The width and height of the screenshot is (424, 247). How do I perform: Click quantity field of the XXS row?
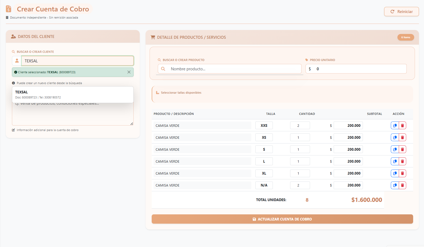click(x=300, y=125)
